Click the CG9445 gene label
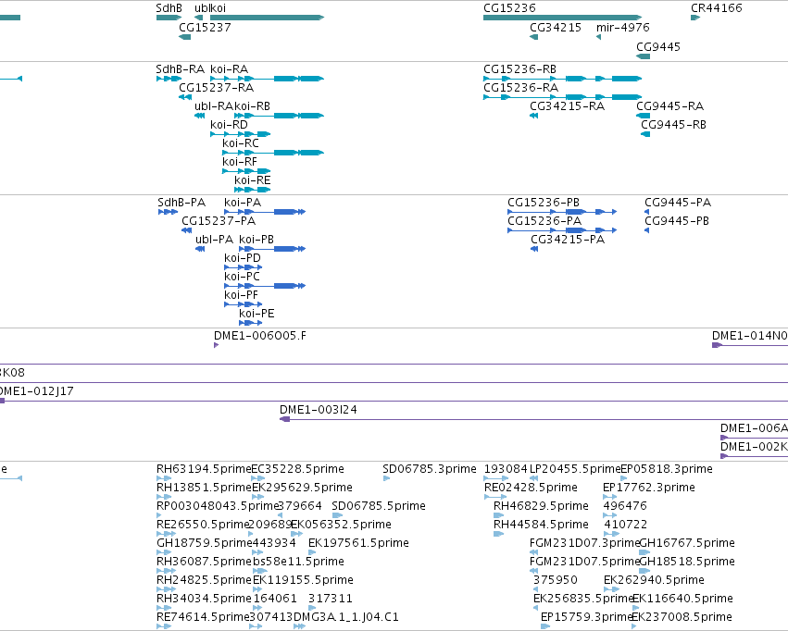The width and height of the screenshot is (788, 631). [658, 47]
